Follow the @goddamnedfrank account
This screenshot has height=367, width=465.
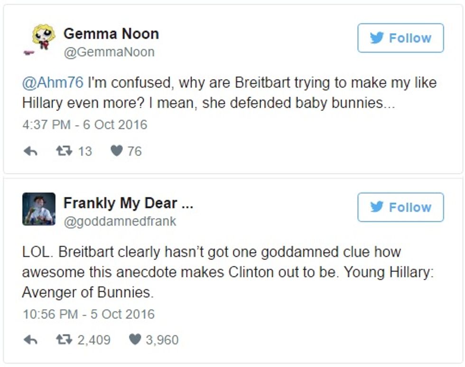pyautogui.click(x=400, y=207)
